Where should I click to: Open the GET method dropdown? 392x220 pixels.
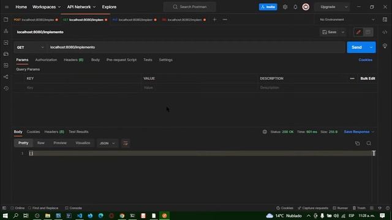coord(30,47)
